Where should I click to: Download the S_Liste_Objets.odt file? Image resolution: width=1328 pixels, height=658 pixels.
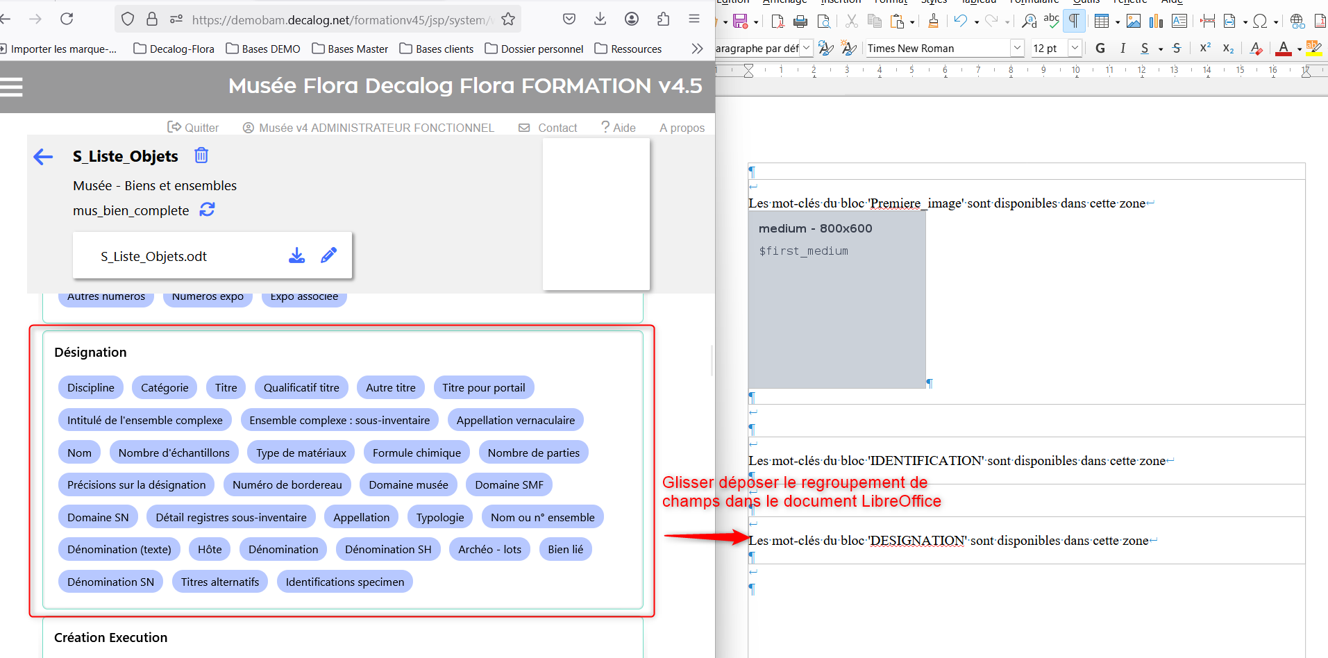click(x=296, y=255)
